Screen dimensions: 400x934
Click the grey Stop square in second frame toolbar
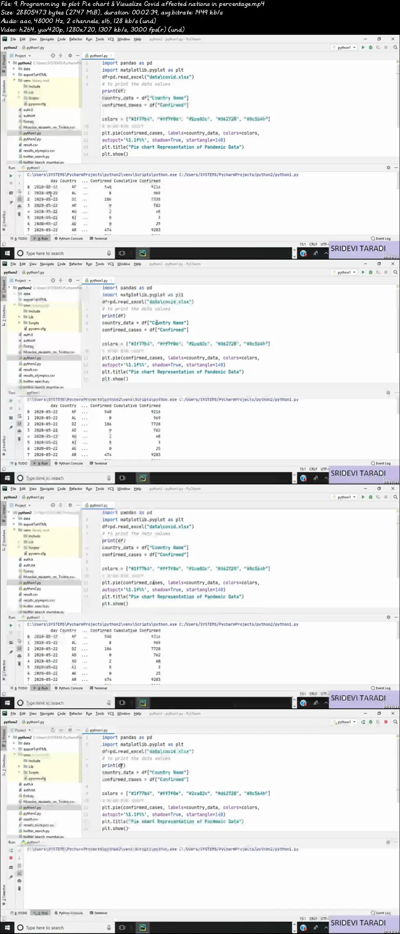coord(386,272)
